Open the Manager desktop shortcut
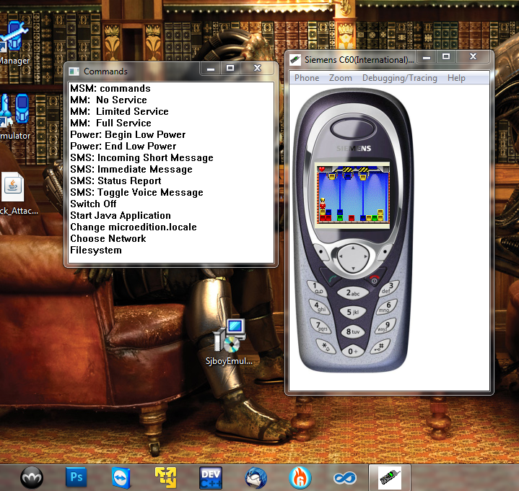 (14, 43)
